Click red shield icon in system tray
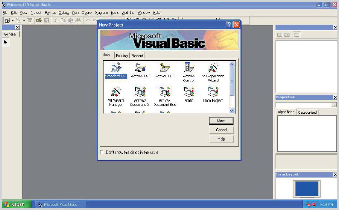This screenshot has height=210, width=340. 314,204
